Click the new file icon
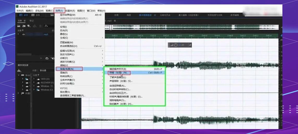Screen dimensions: 298x134 point(29,26)
